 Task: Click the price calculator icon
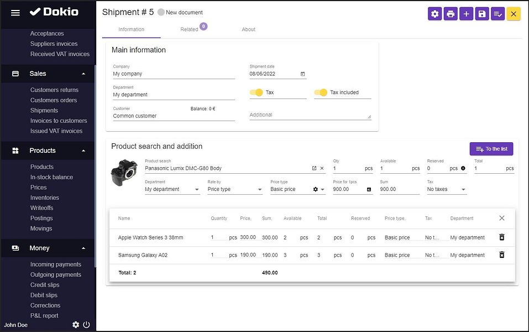click(369, 189)
